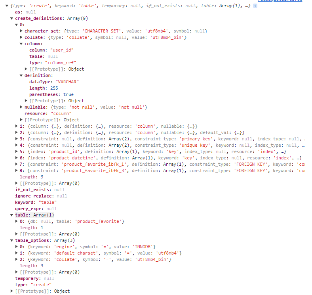Collapse the column object
The width and height of the screenshot is (312, 295).
(x=21, y=44)
